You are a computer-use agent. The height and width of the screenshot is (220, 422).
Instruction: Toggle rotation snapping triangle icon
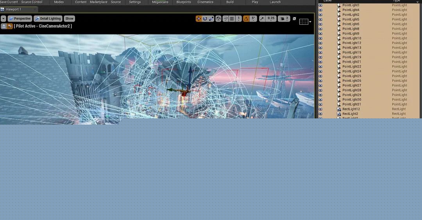click(x=246, y=19)
